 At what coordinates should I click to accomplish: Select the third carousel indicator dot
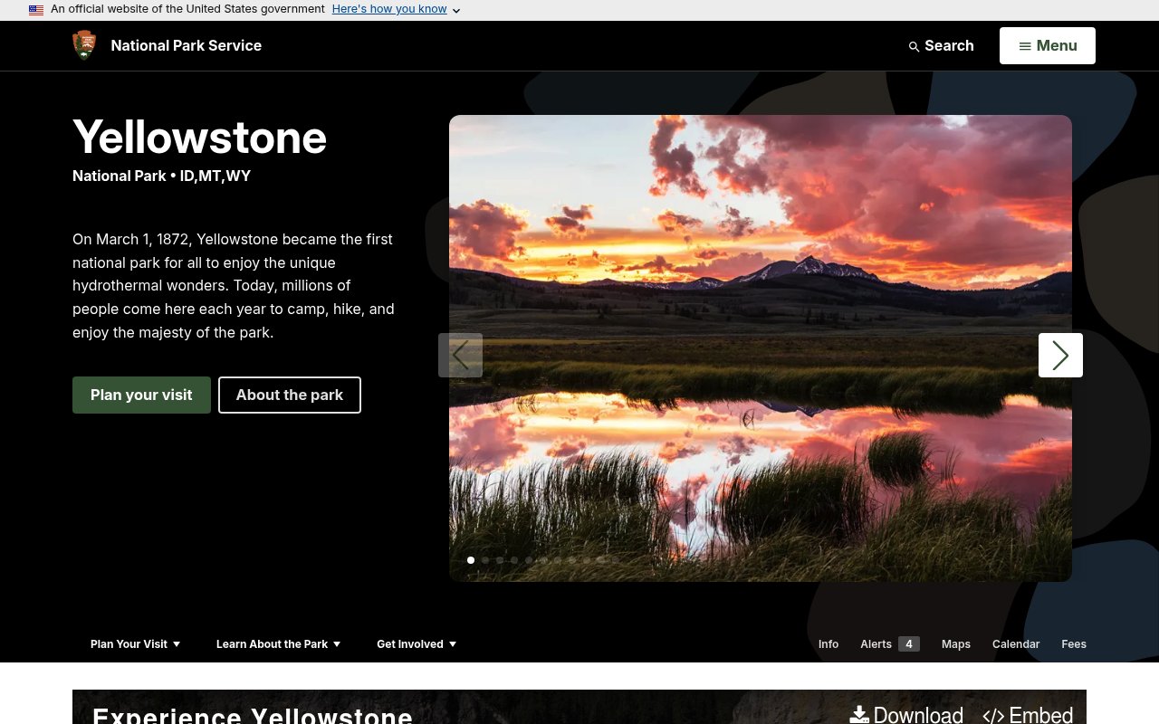click(x=500, y=560)
